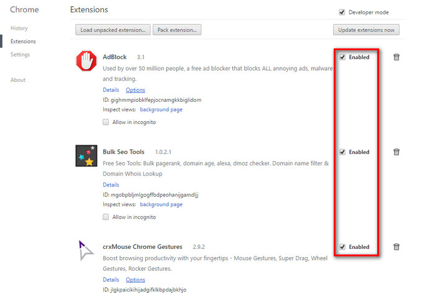Click Bulk Seo Tools version 1.0.2.1

coord(163,152)
